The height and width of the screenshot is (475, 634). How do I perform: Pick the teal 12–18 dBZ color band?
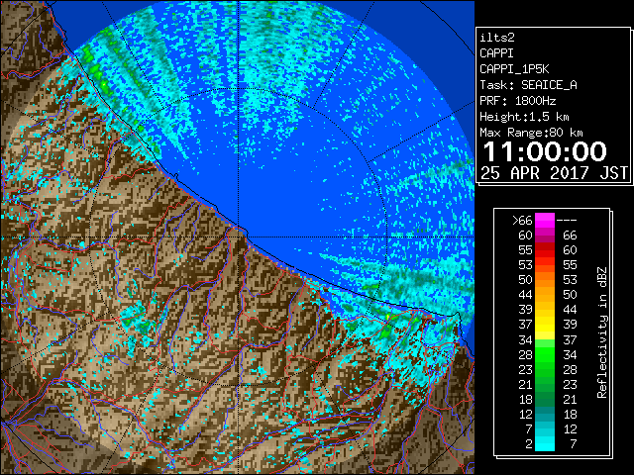coord(545,414)
